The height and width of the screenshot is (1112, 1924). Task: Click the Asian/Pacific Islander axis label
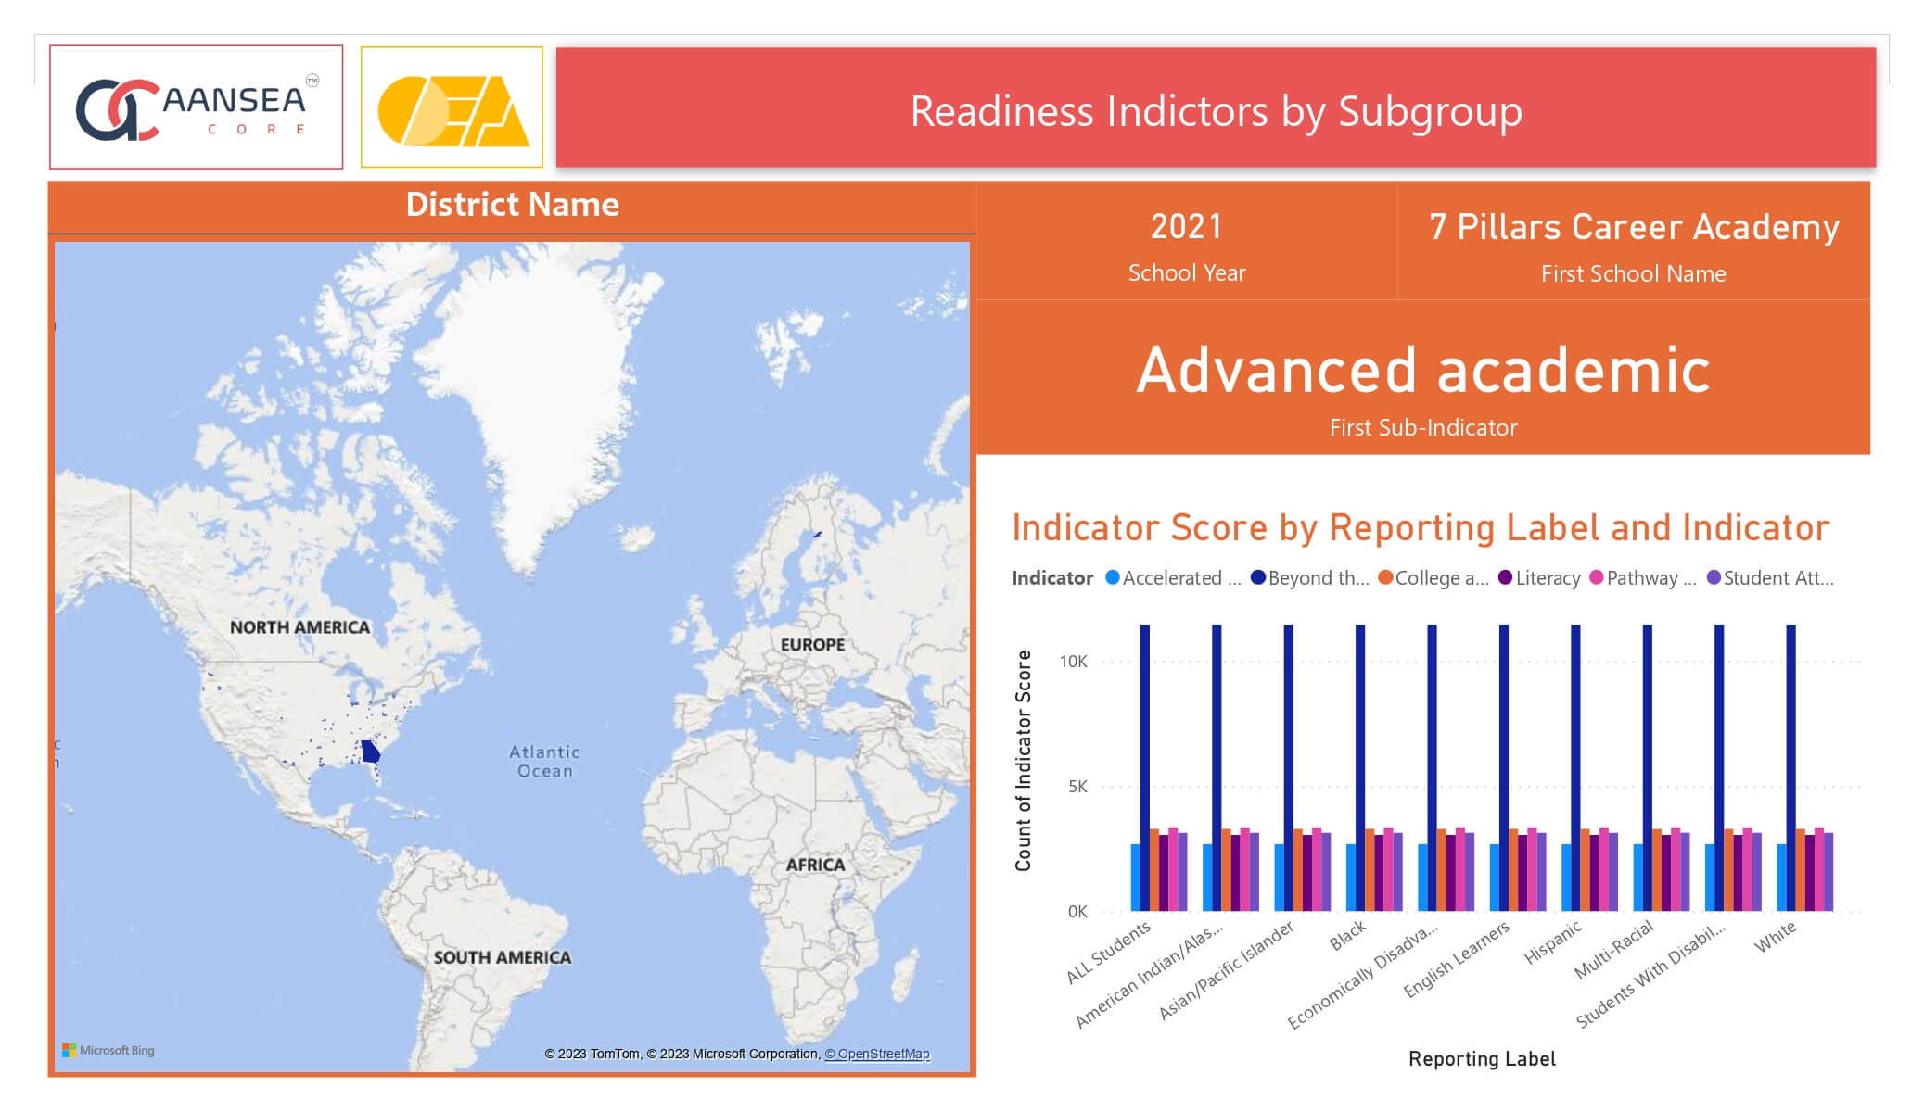[1226, 970]
